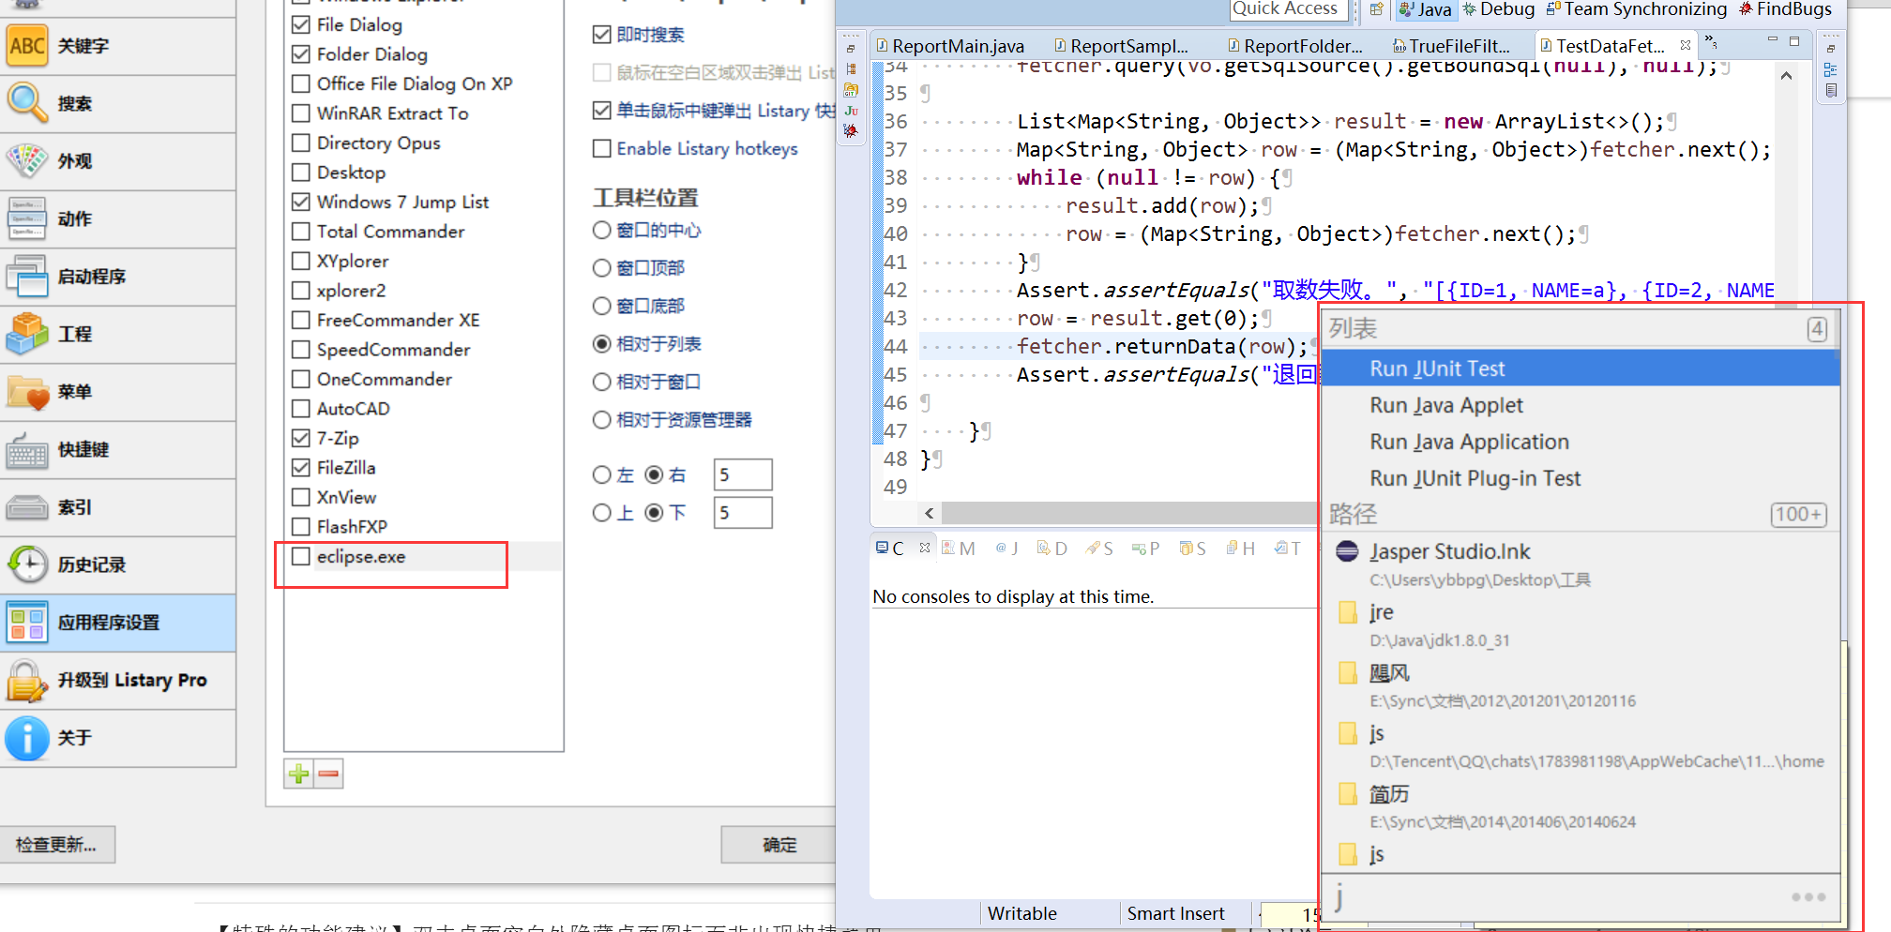Viewport: 1891px width, 932px height.
Task: Click the Outline icon in Eclipse right trim
Action: (1830, 69)
